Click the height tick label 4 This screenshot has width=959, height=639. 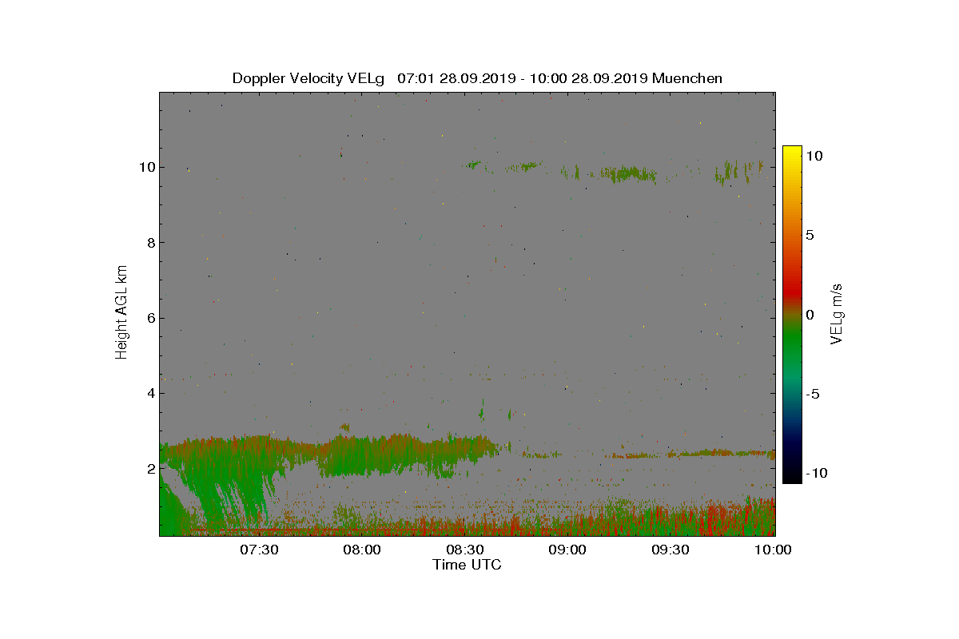[x=150, y=393]
